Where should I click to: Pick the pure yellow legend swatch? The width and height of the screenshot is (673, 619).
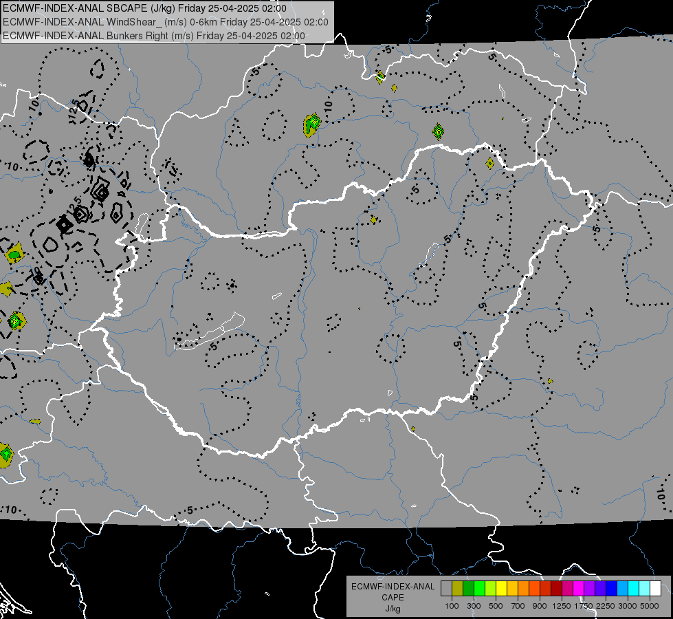[501, 589]
